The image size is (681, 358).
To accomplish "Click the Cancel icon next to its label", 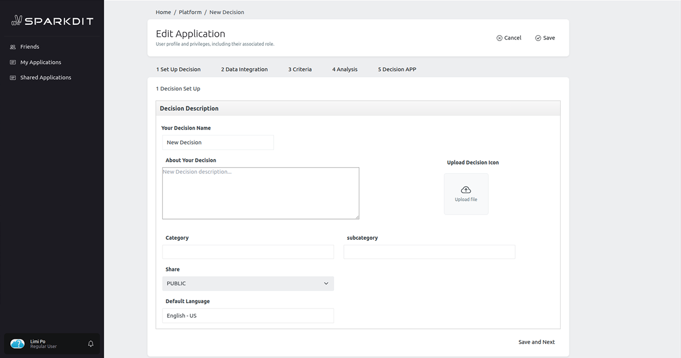I will coord(499,38).
